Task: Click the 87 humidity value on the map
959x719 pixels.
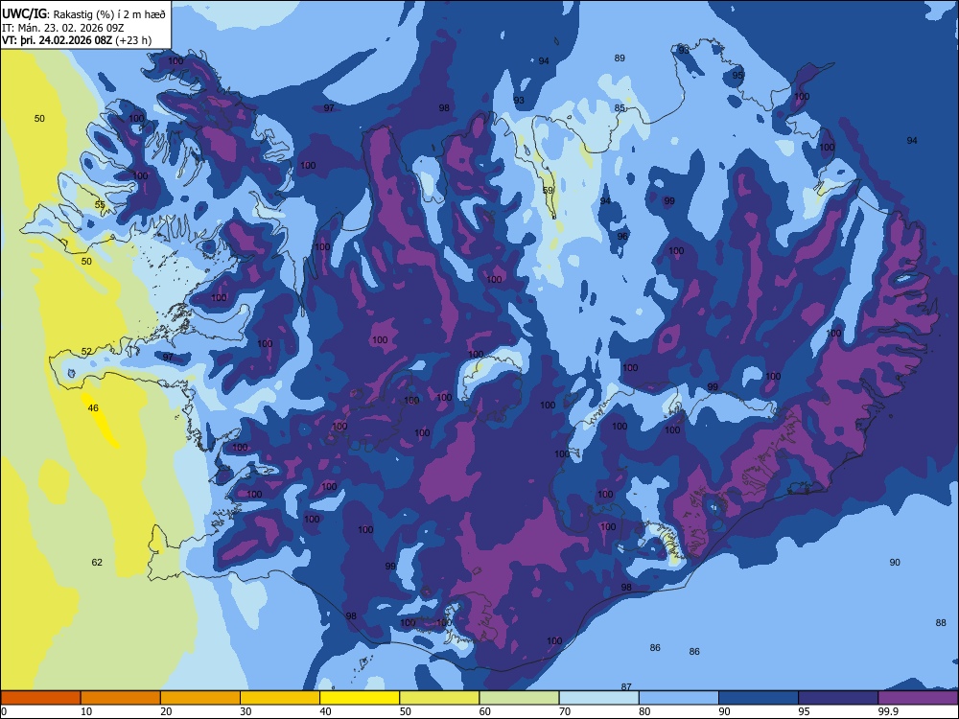Action: click(x=626, y=686)
